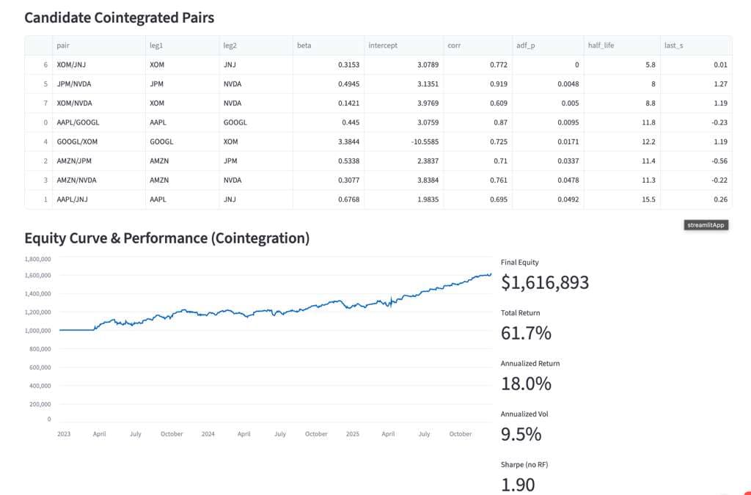
Task: Click the Final Equity value $1,616,893
Action: (x=545, y=282)
